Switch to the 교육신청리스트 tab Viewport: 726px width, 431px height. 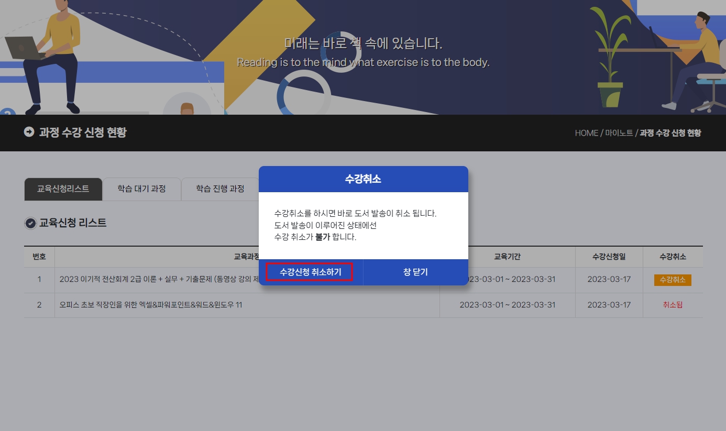63,189
